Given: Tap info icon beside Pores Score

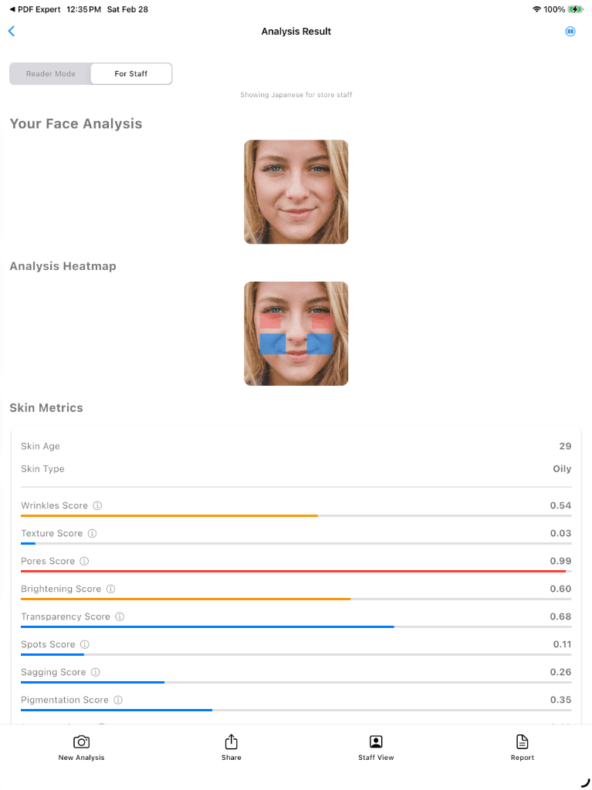Looking at the screenshot, I should [85, 562].
